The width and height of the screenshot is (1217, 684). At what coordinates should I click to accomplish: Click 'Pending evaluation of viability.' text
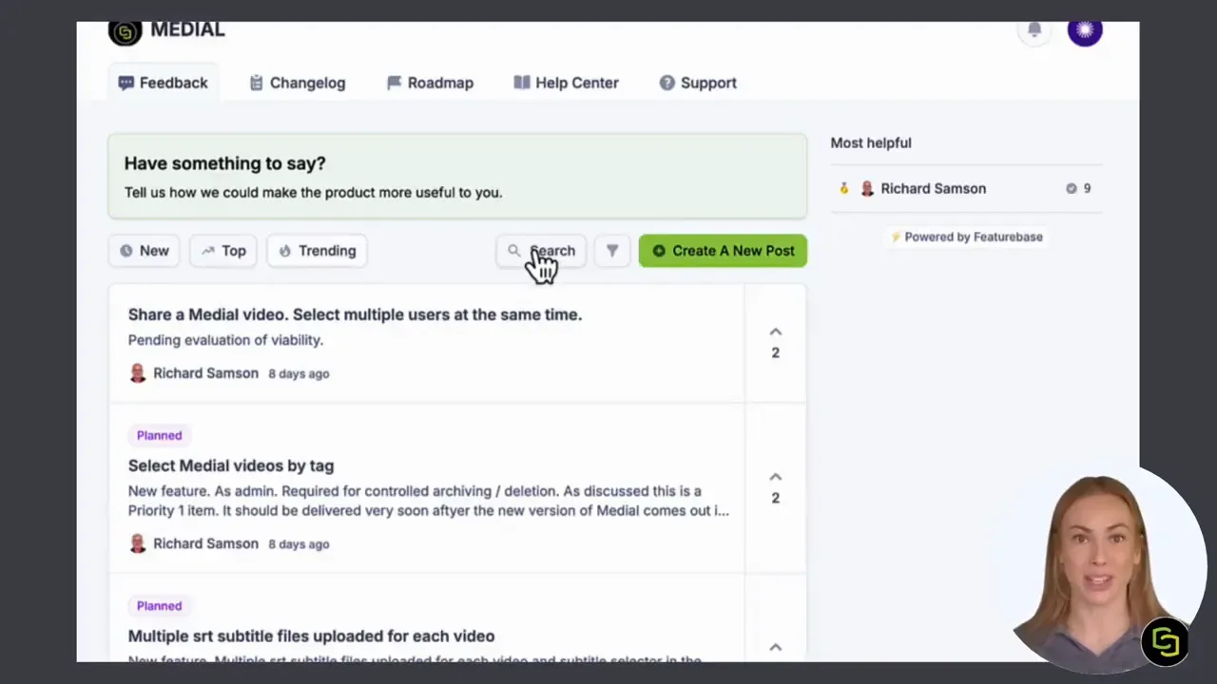tap(225, 340)
